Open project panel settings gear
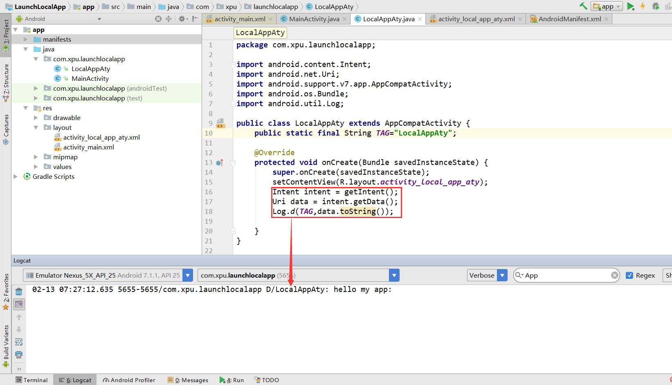Screen dimensions: 672x385 [x=182, y=19]
